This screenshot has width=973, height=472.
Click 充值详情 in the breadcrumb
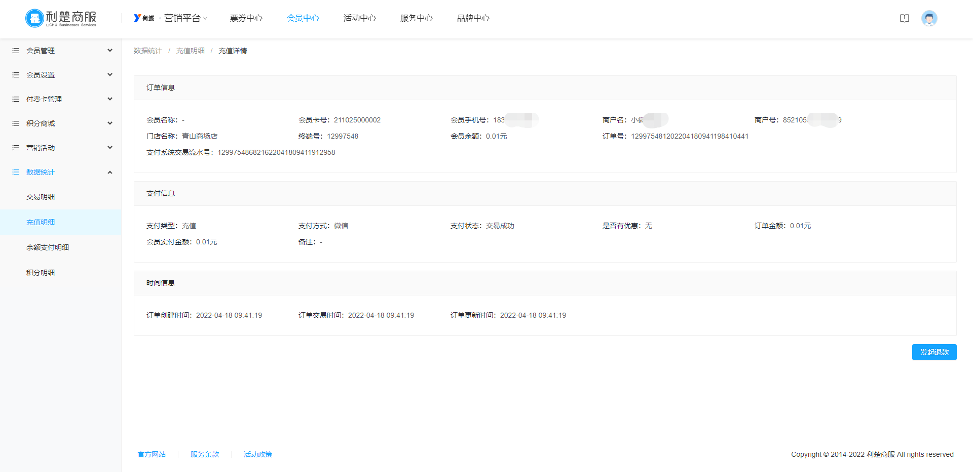point(233,51)
